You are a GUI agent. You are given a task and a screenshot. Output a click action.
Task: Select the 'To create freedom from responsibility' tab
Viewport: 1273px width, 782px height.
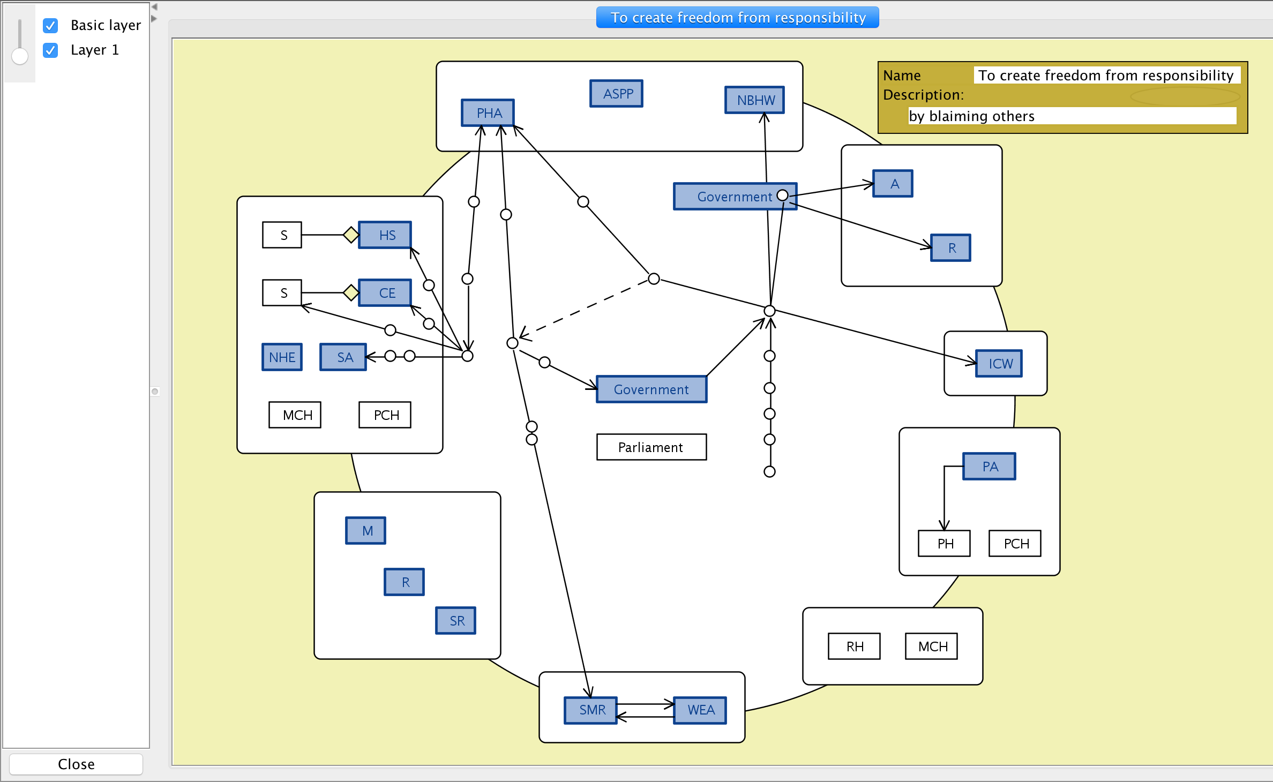pos(737,18)
